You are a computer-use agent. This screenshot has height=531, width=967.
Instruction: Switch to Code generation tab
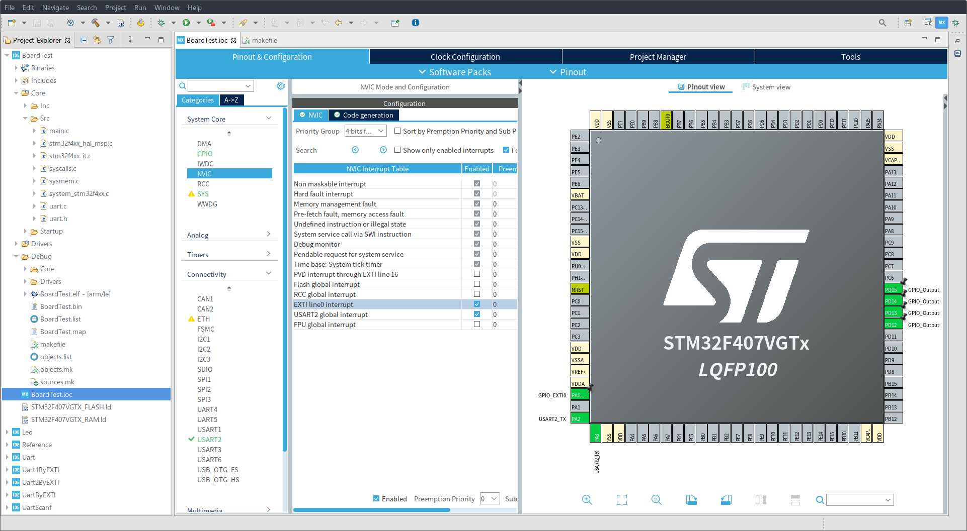click(364, 115)
